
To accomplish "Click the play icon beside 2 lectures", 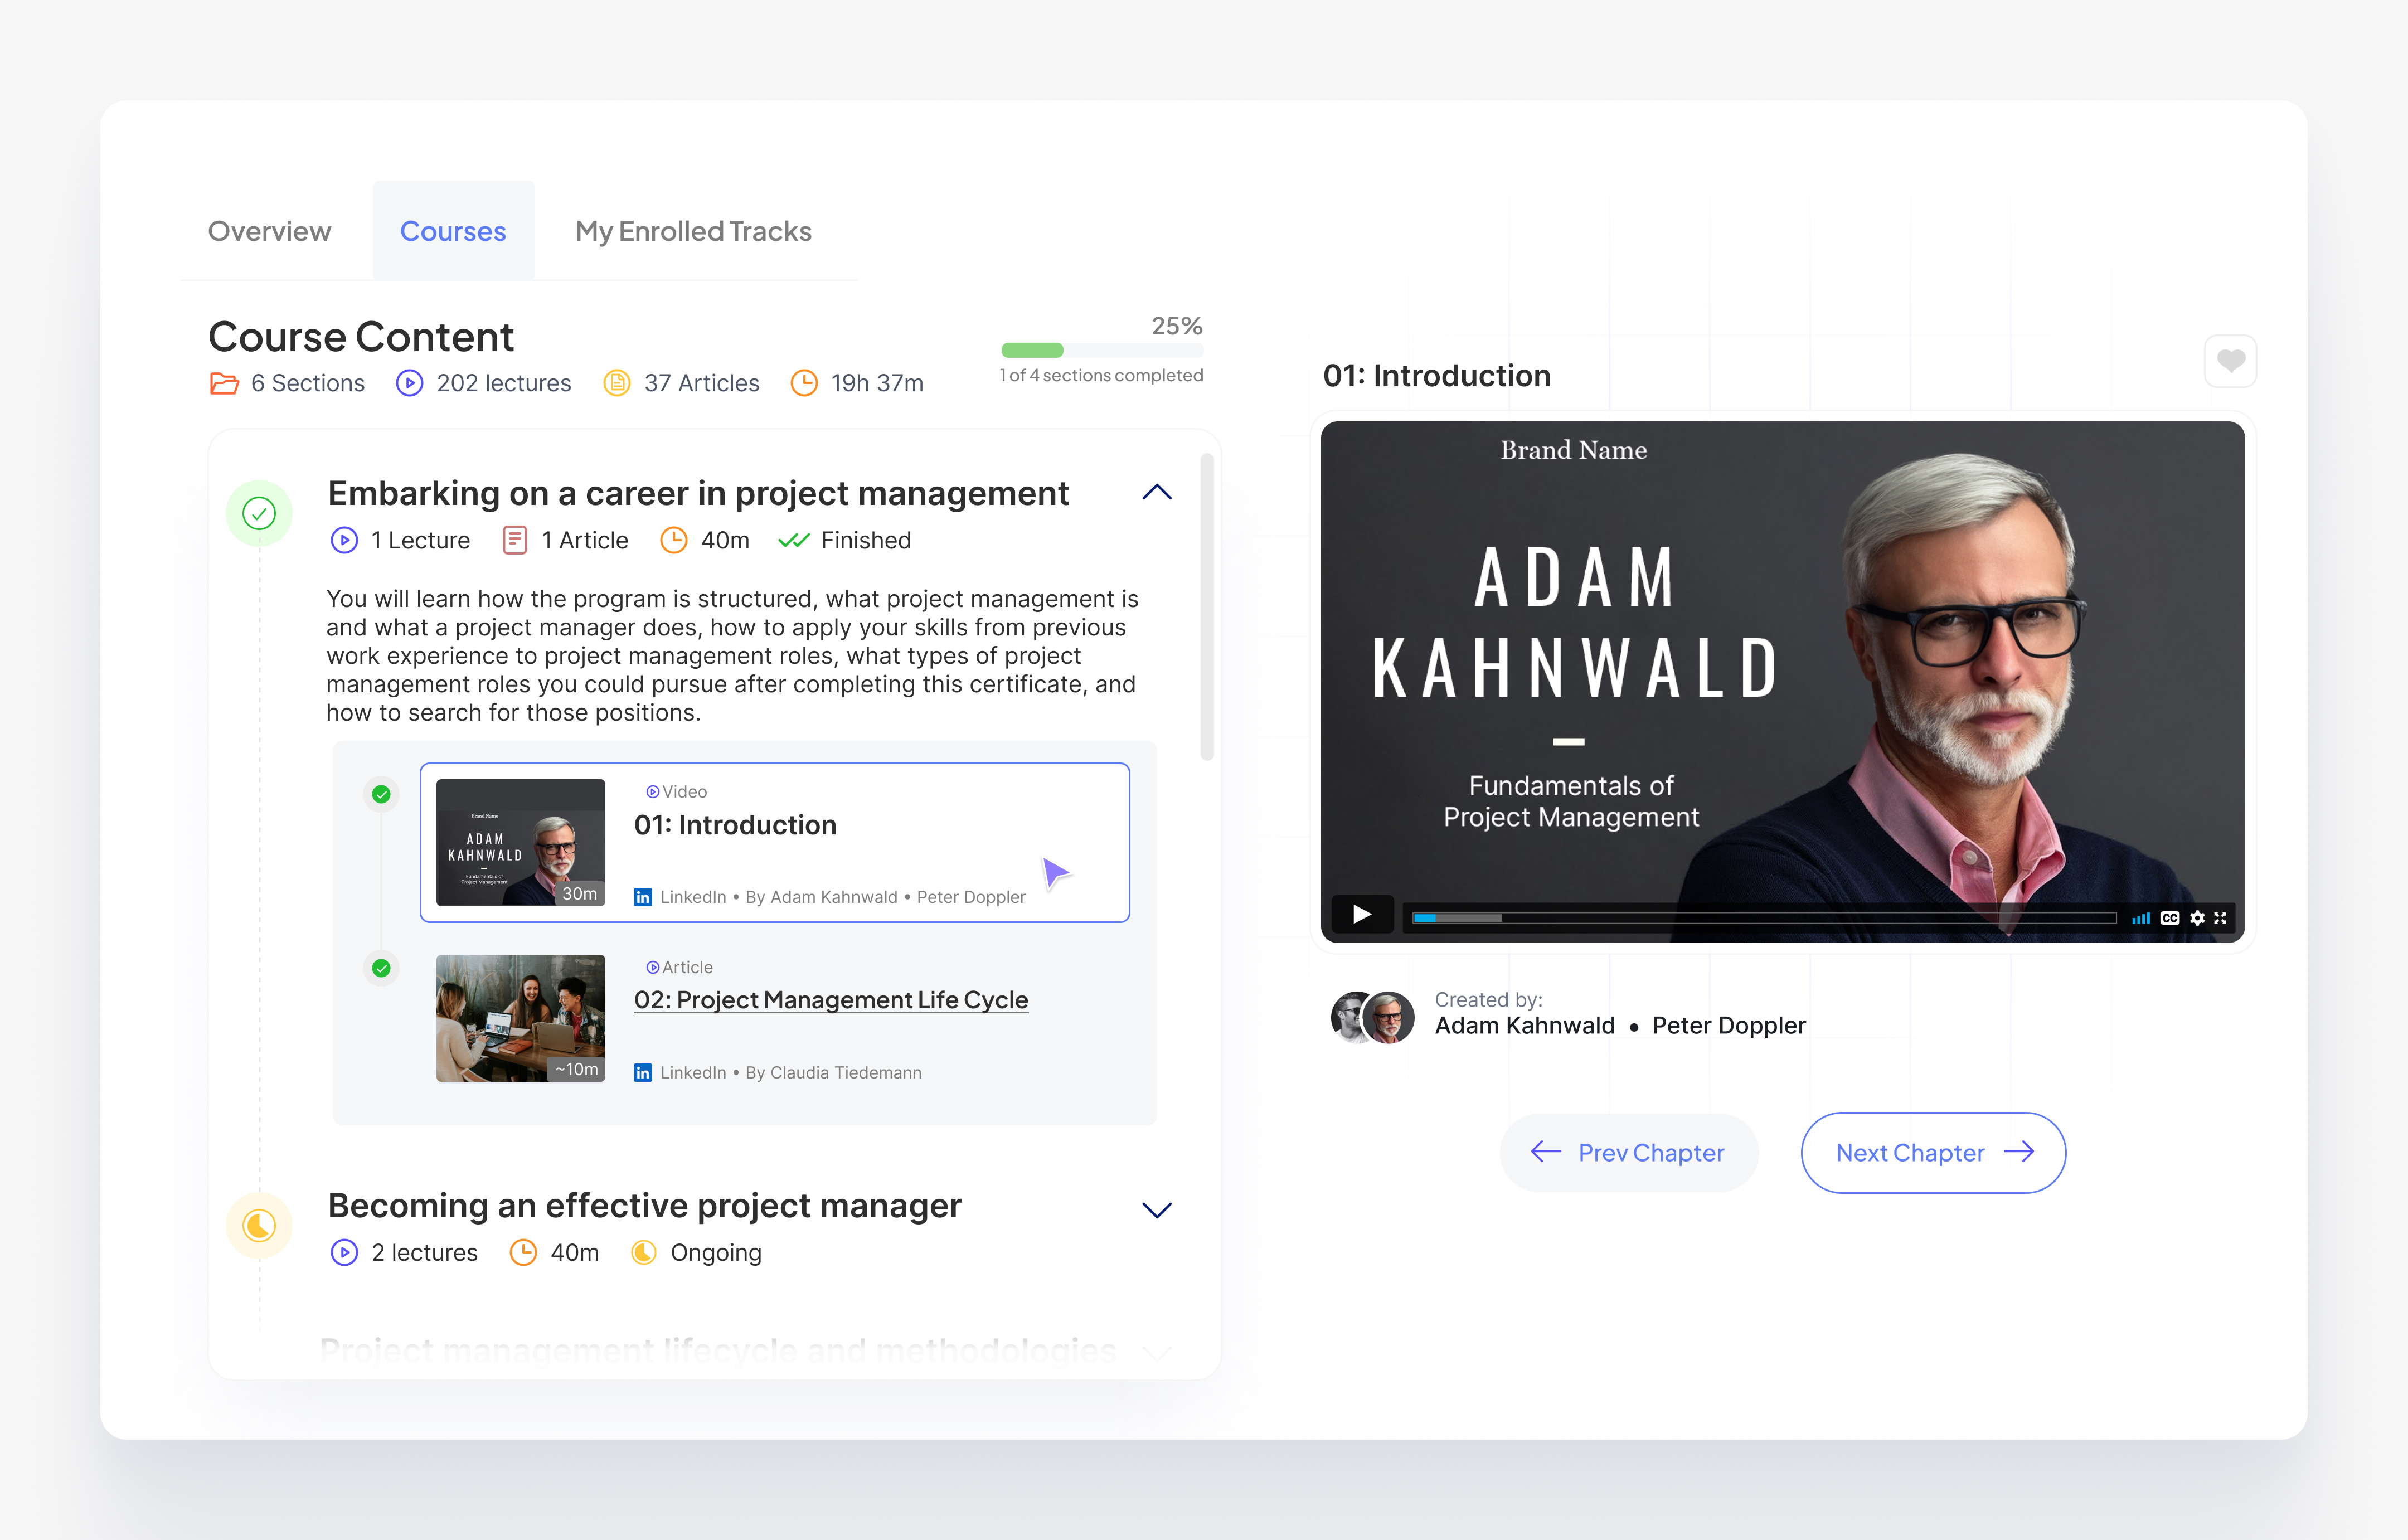I will pyautogui.click(x=344, y=1252).
